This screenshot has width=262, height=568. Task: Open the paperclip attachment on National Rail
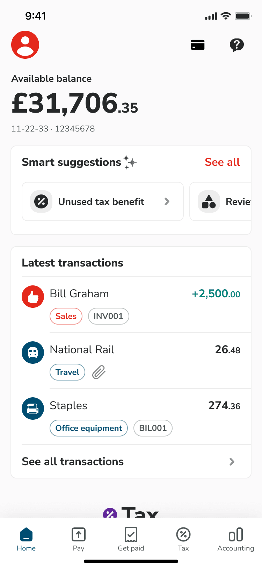99,372
